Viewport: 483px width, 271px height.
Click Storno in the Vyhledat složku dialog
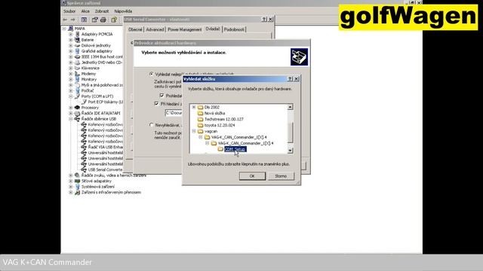[x=281, y=176]
